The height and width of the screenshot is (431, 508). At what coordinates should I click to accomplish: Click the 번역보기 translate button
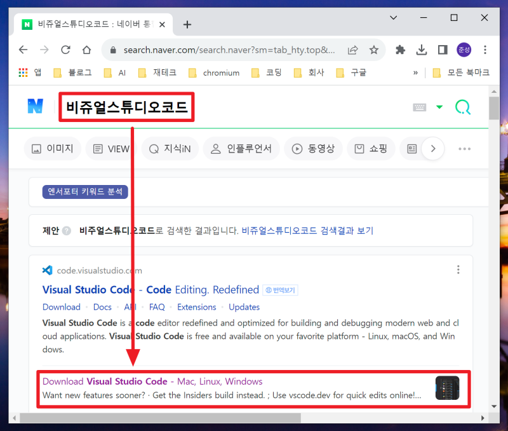tap(280, 290)
